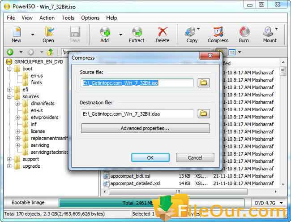
Task: Click the Open file toolbar icon
Action: (x=48, y=35)
